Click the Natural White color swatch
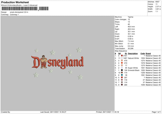Screen dimensions: 162x114 pos(122,58)
